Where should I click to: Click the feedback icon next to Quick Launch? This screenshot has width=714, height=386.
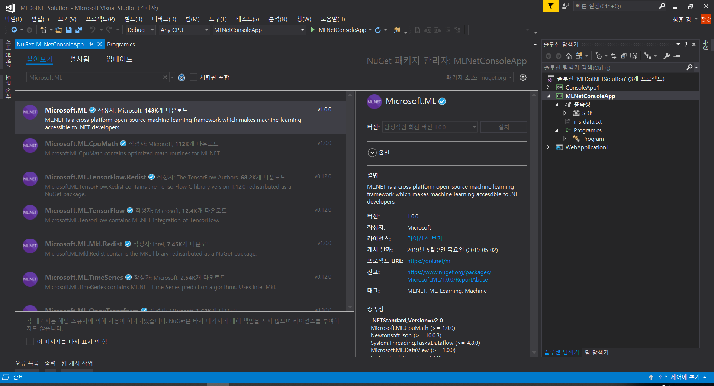coord(566,6)
